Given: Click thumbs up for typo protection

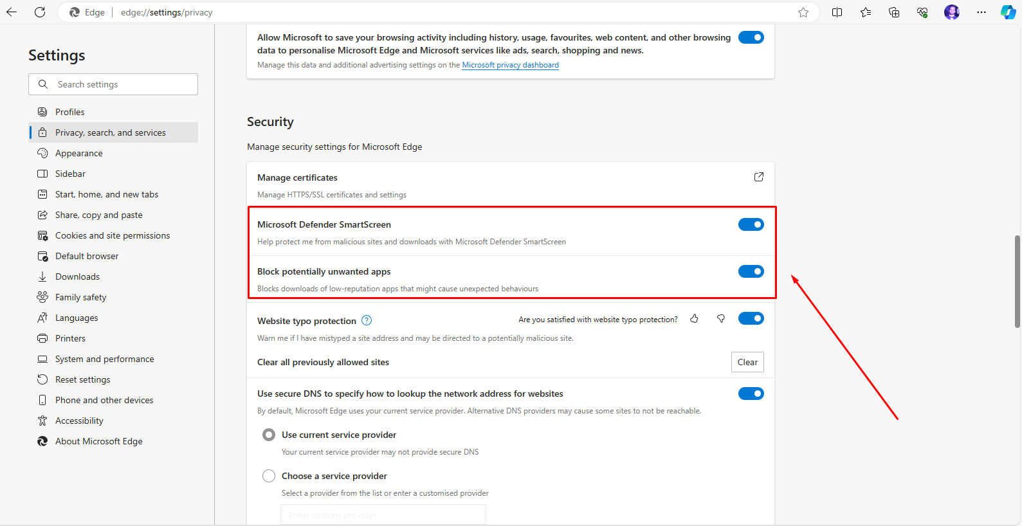Looking at the screenshot, I should 694,318.
